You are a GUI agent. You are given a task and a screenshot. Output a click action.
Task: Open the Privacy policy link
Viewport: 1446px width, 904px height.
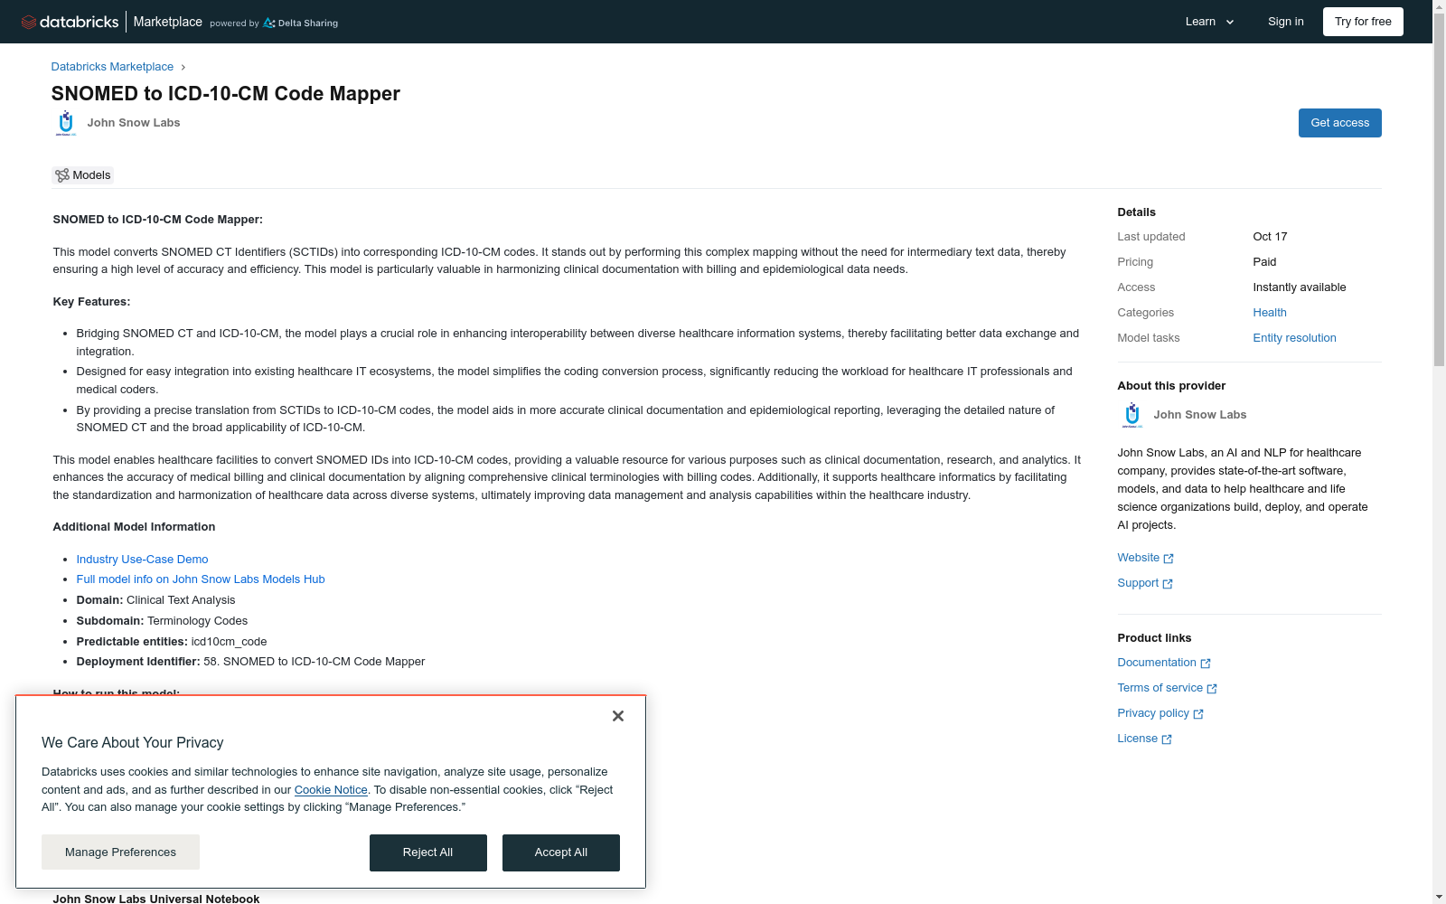[1153, 713]
